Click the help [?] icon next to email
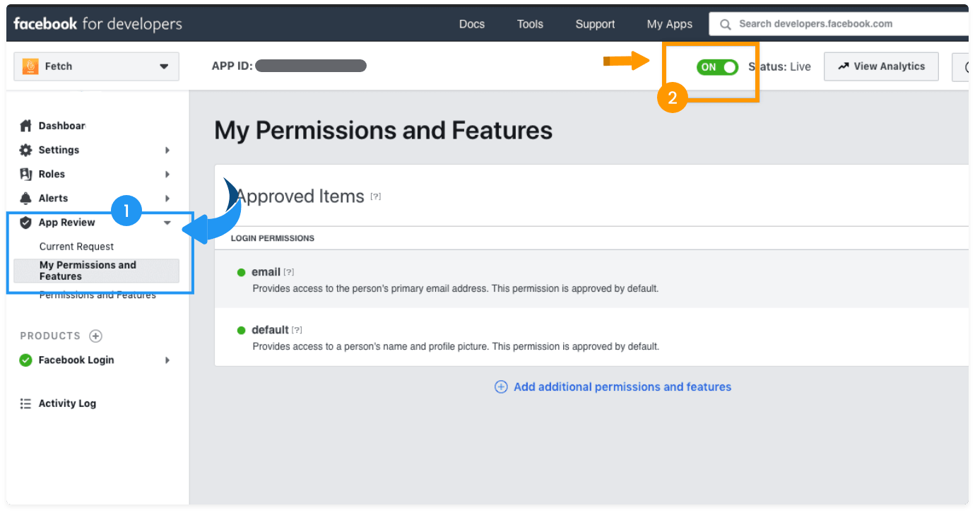The image size is (975, 513). pyautogui.click(x=289, y=272)
